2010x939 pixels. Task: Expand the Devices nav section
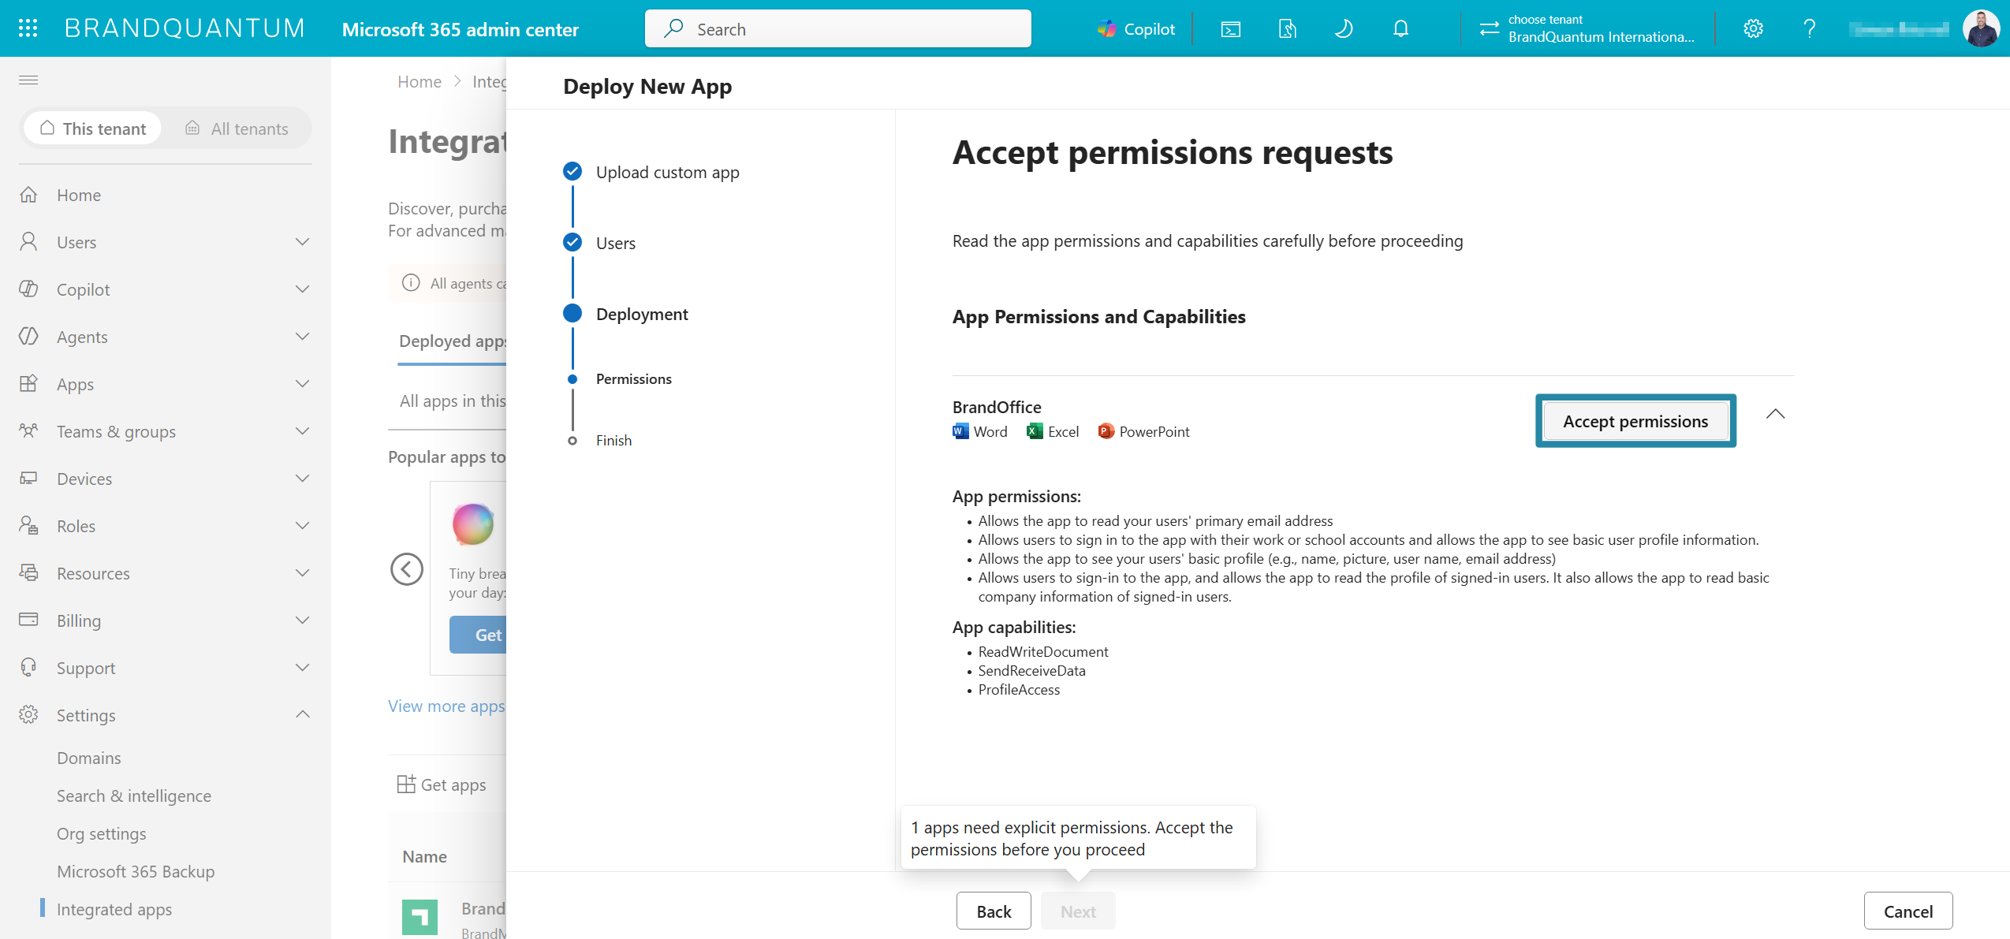(302, 479)
